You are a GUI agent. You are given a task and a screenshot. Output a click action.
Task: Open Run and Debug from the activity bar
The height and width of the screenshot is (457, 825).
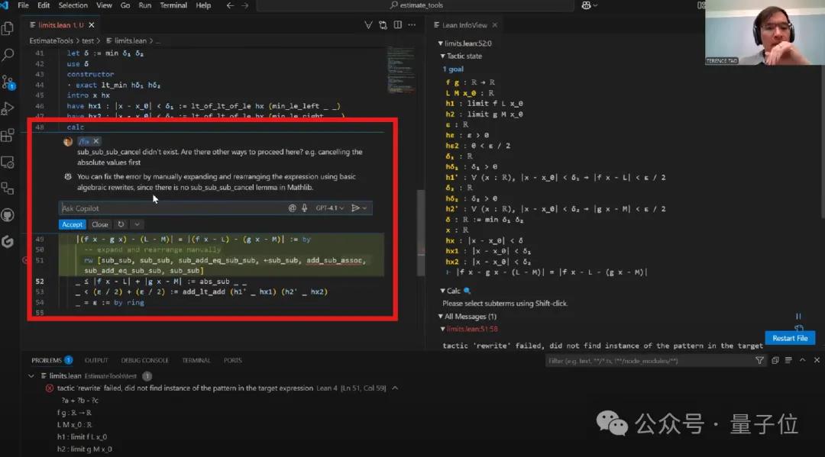coord(8,106)
